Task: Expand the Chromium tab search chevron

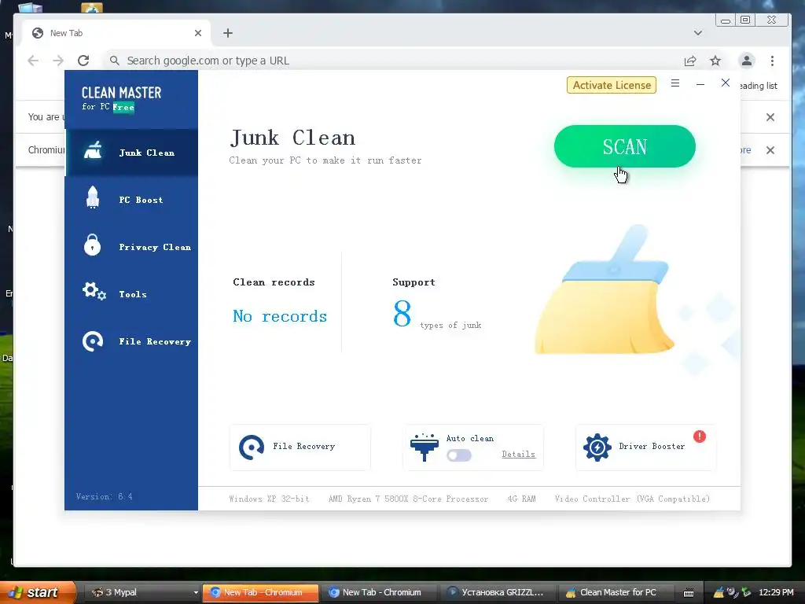Action: point(698,33)
